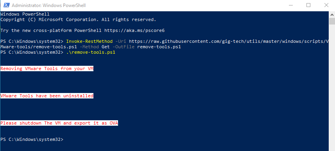Click the PowerShell icon in title bar
Viewport: 335px width, 151px height.
pos(6,5)
